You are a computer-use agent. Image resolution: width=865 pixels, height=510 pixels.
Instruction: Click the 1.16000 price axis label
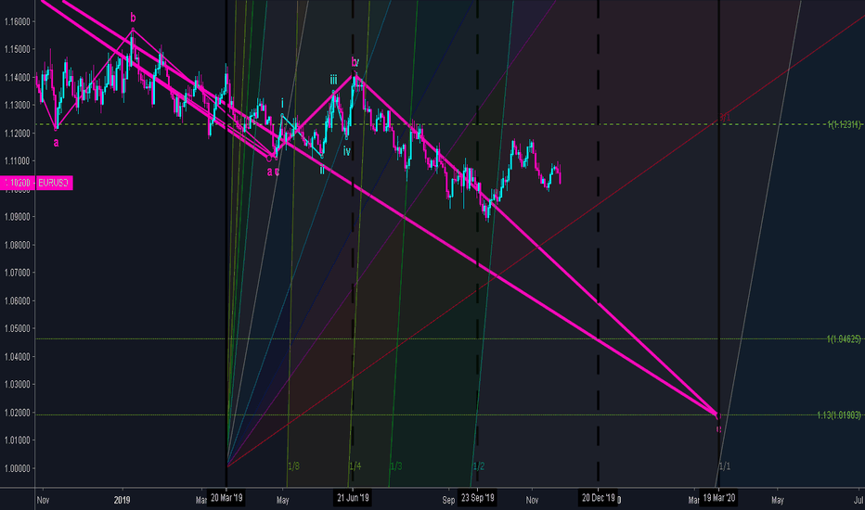[x=18, y=21]
